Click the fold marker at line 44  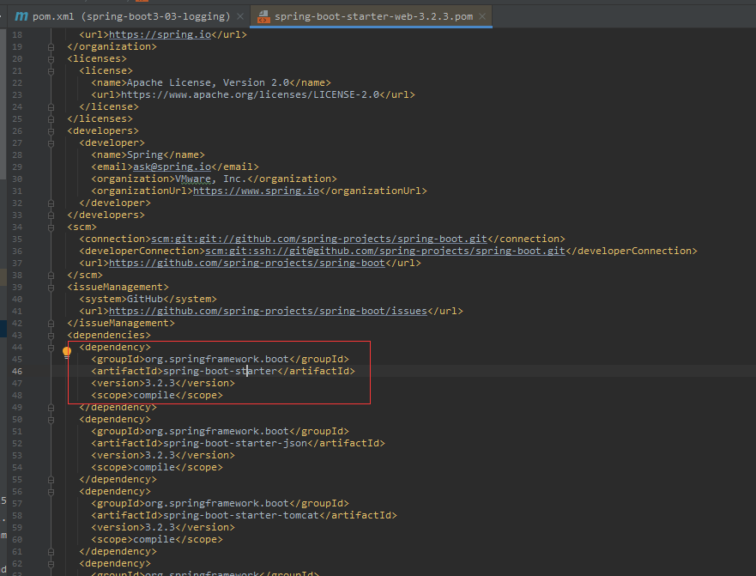(51, 348)
